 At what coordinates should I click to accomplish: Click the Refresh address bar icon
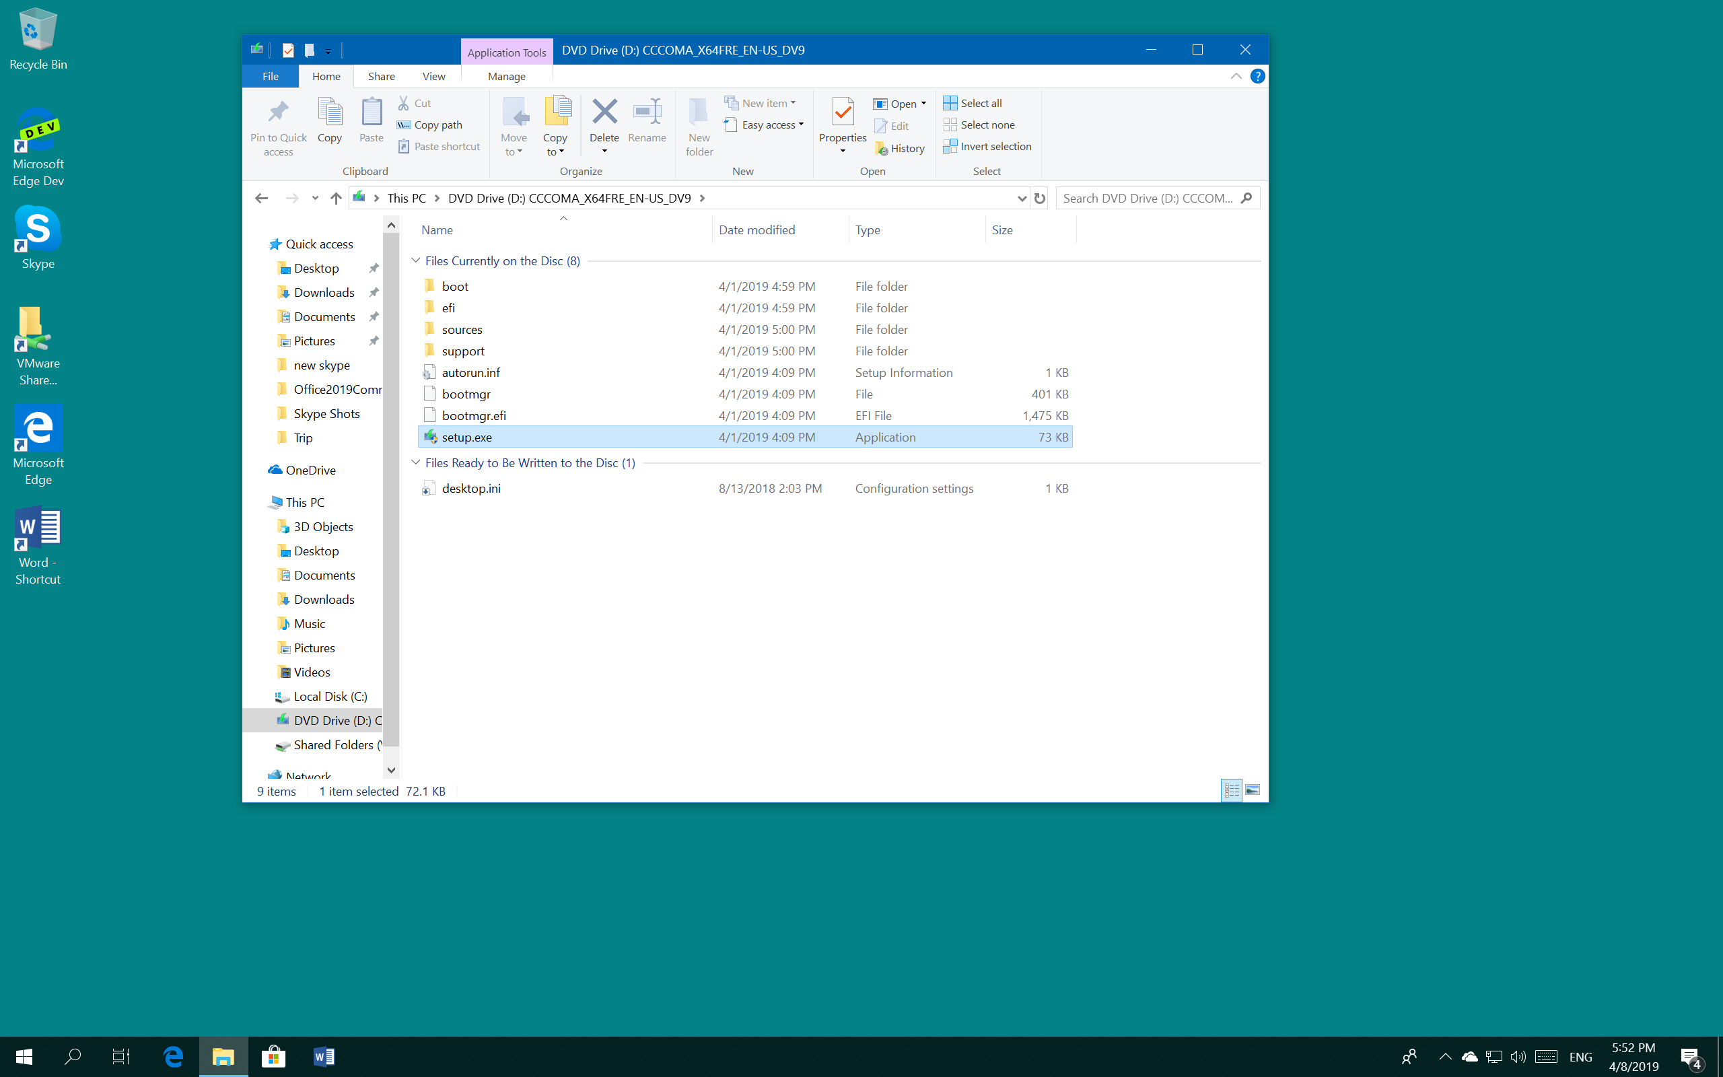[x=1039, y=198]
